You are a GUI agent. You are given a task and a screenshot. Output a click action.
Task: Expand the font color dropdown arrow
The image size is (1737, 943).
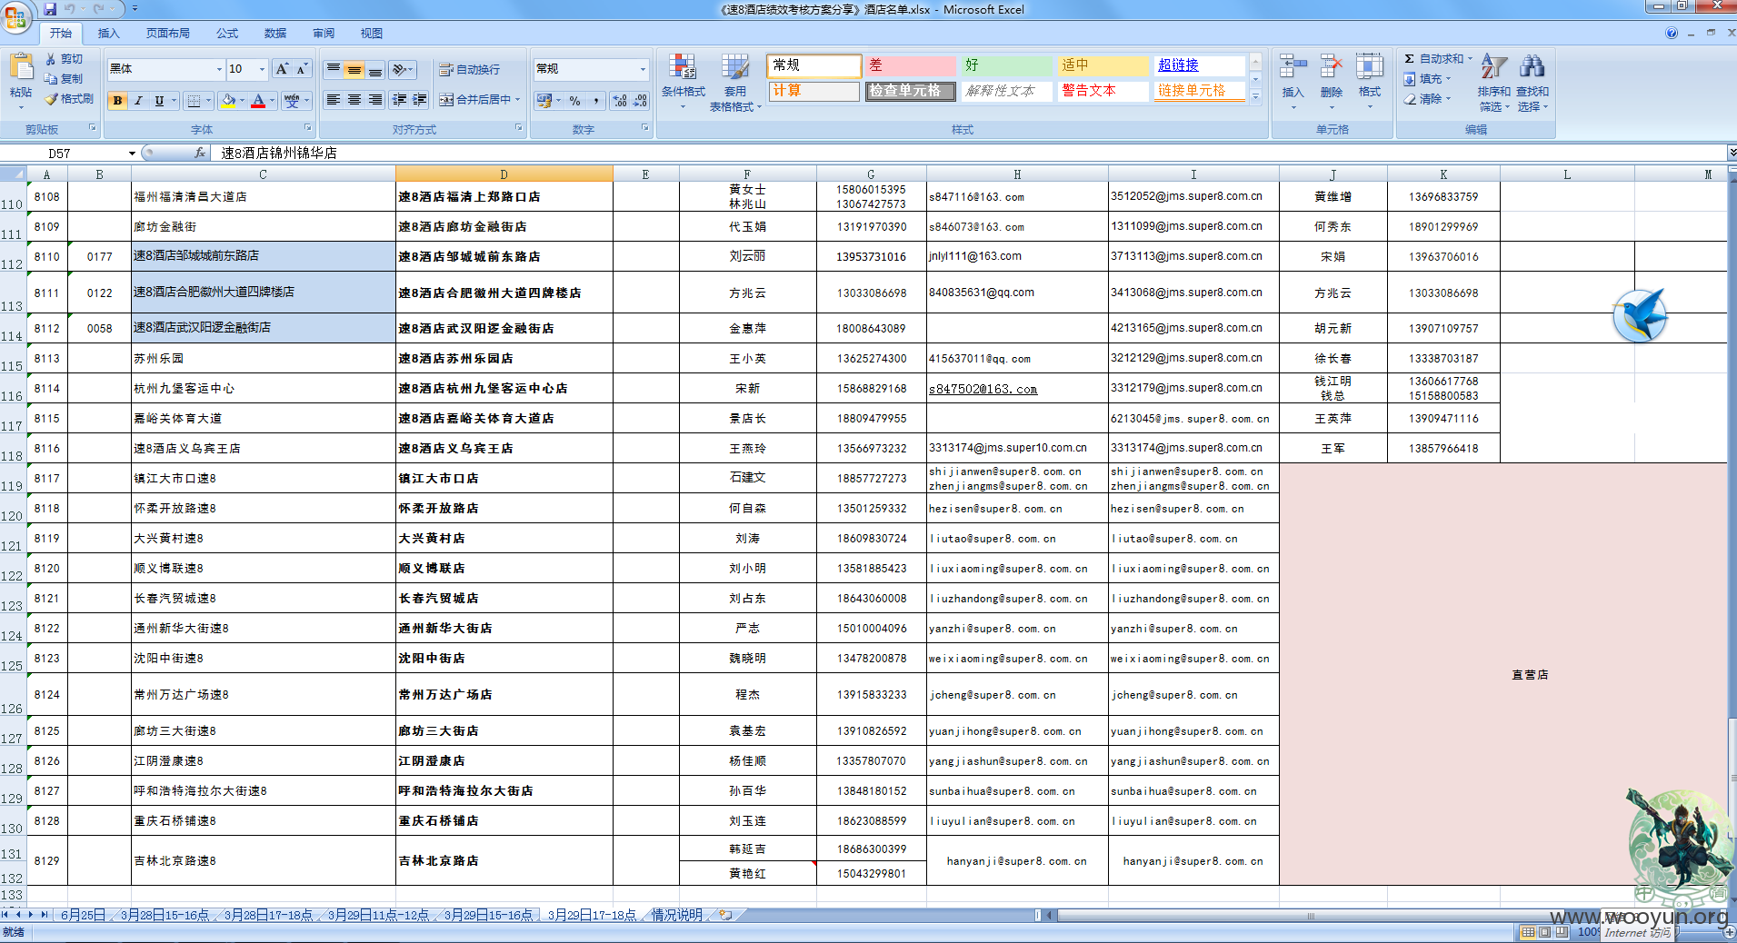pos(273,101)
